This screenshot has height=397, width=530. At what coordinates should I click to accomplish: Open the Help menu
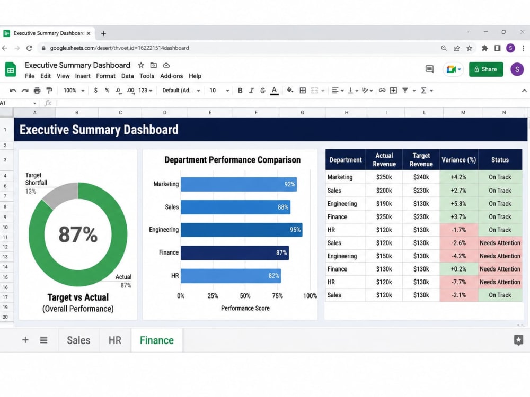(x=195, y=76)
